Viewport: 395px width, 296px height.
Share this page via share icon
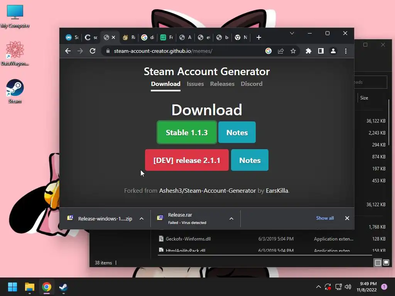[281, 51]
